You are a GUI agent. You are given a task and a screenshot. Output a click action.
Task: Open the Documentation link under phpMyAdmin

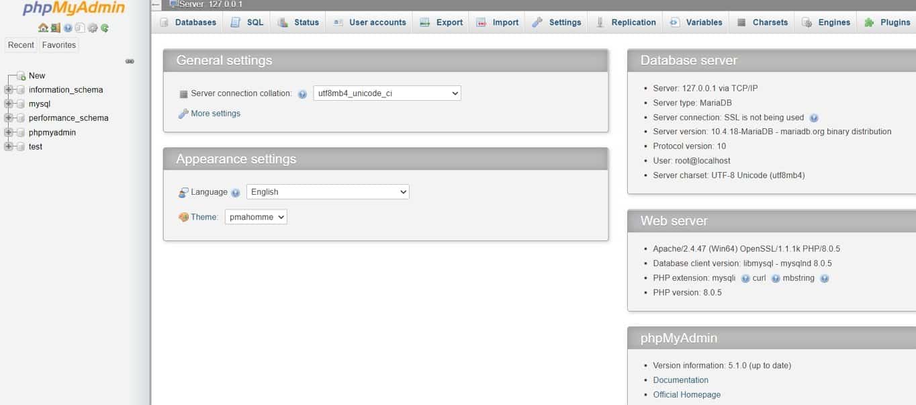(680, 380)
